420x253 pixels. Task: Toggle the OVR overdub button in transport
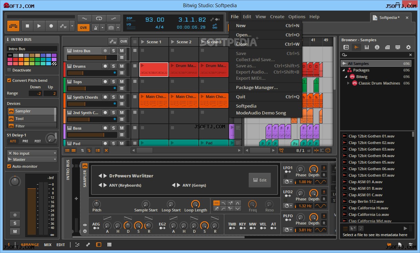click(x=83, y=27)
